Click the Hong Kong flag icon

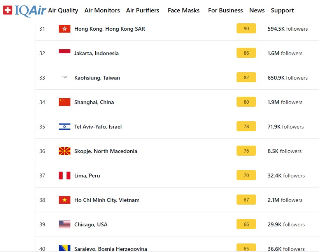[65, 29]
